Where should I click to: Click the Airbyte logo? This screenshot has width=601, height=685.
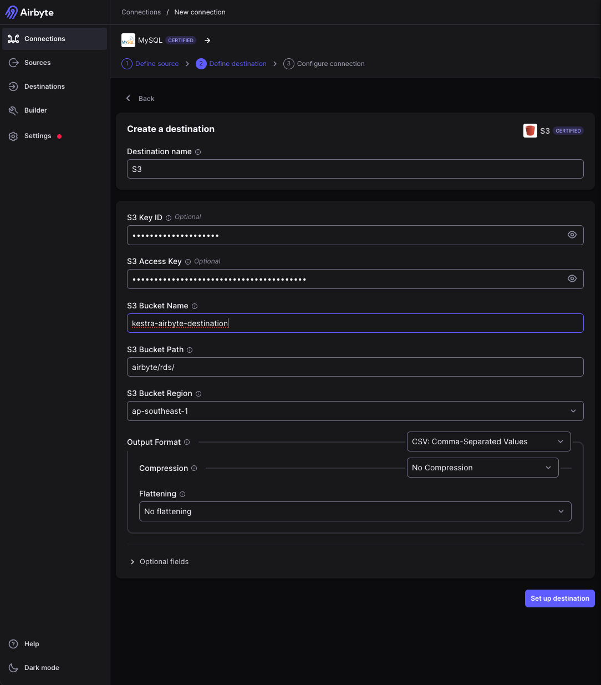tap(29, 12)
